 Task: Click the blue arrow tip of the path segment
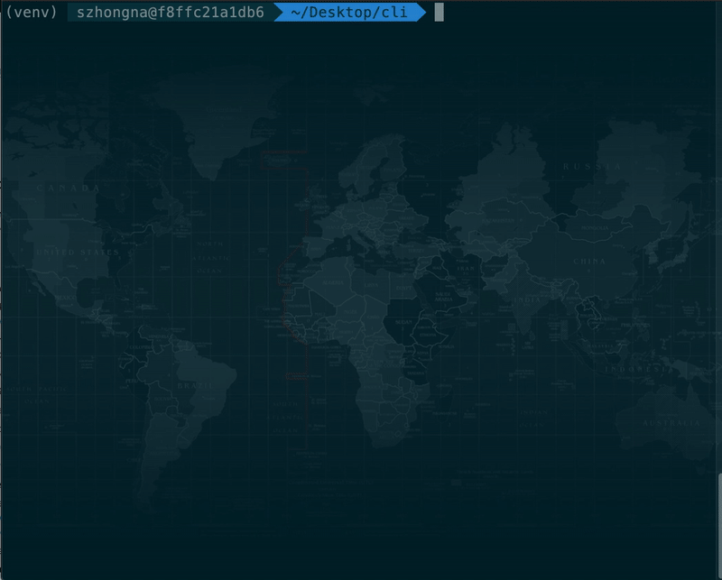point(421,12)
